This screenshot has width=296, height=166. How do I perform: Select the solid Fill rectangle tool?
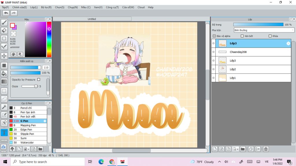point(4,65)
